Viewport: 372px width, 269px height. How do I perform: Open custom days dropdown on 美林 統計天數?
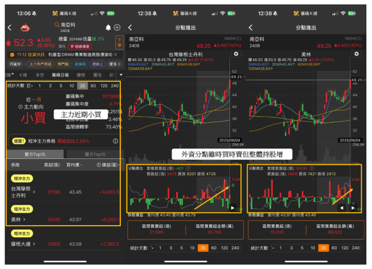point(273,248)
